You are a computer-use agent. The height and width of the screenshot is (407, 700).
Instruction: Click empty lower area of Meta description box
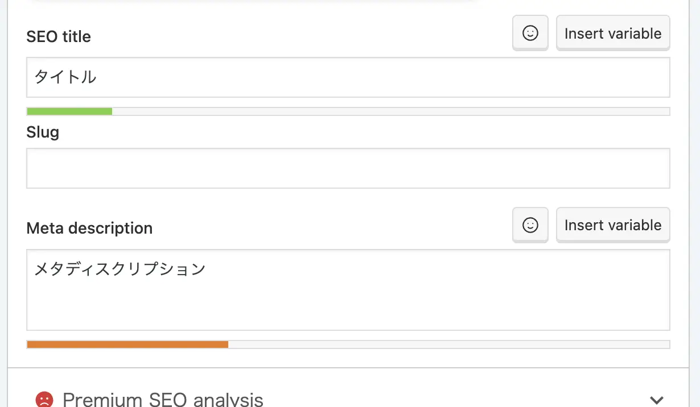[x=348, y=307]
